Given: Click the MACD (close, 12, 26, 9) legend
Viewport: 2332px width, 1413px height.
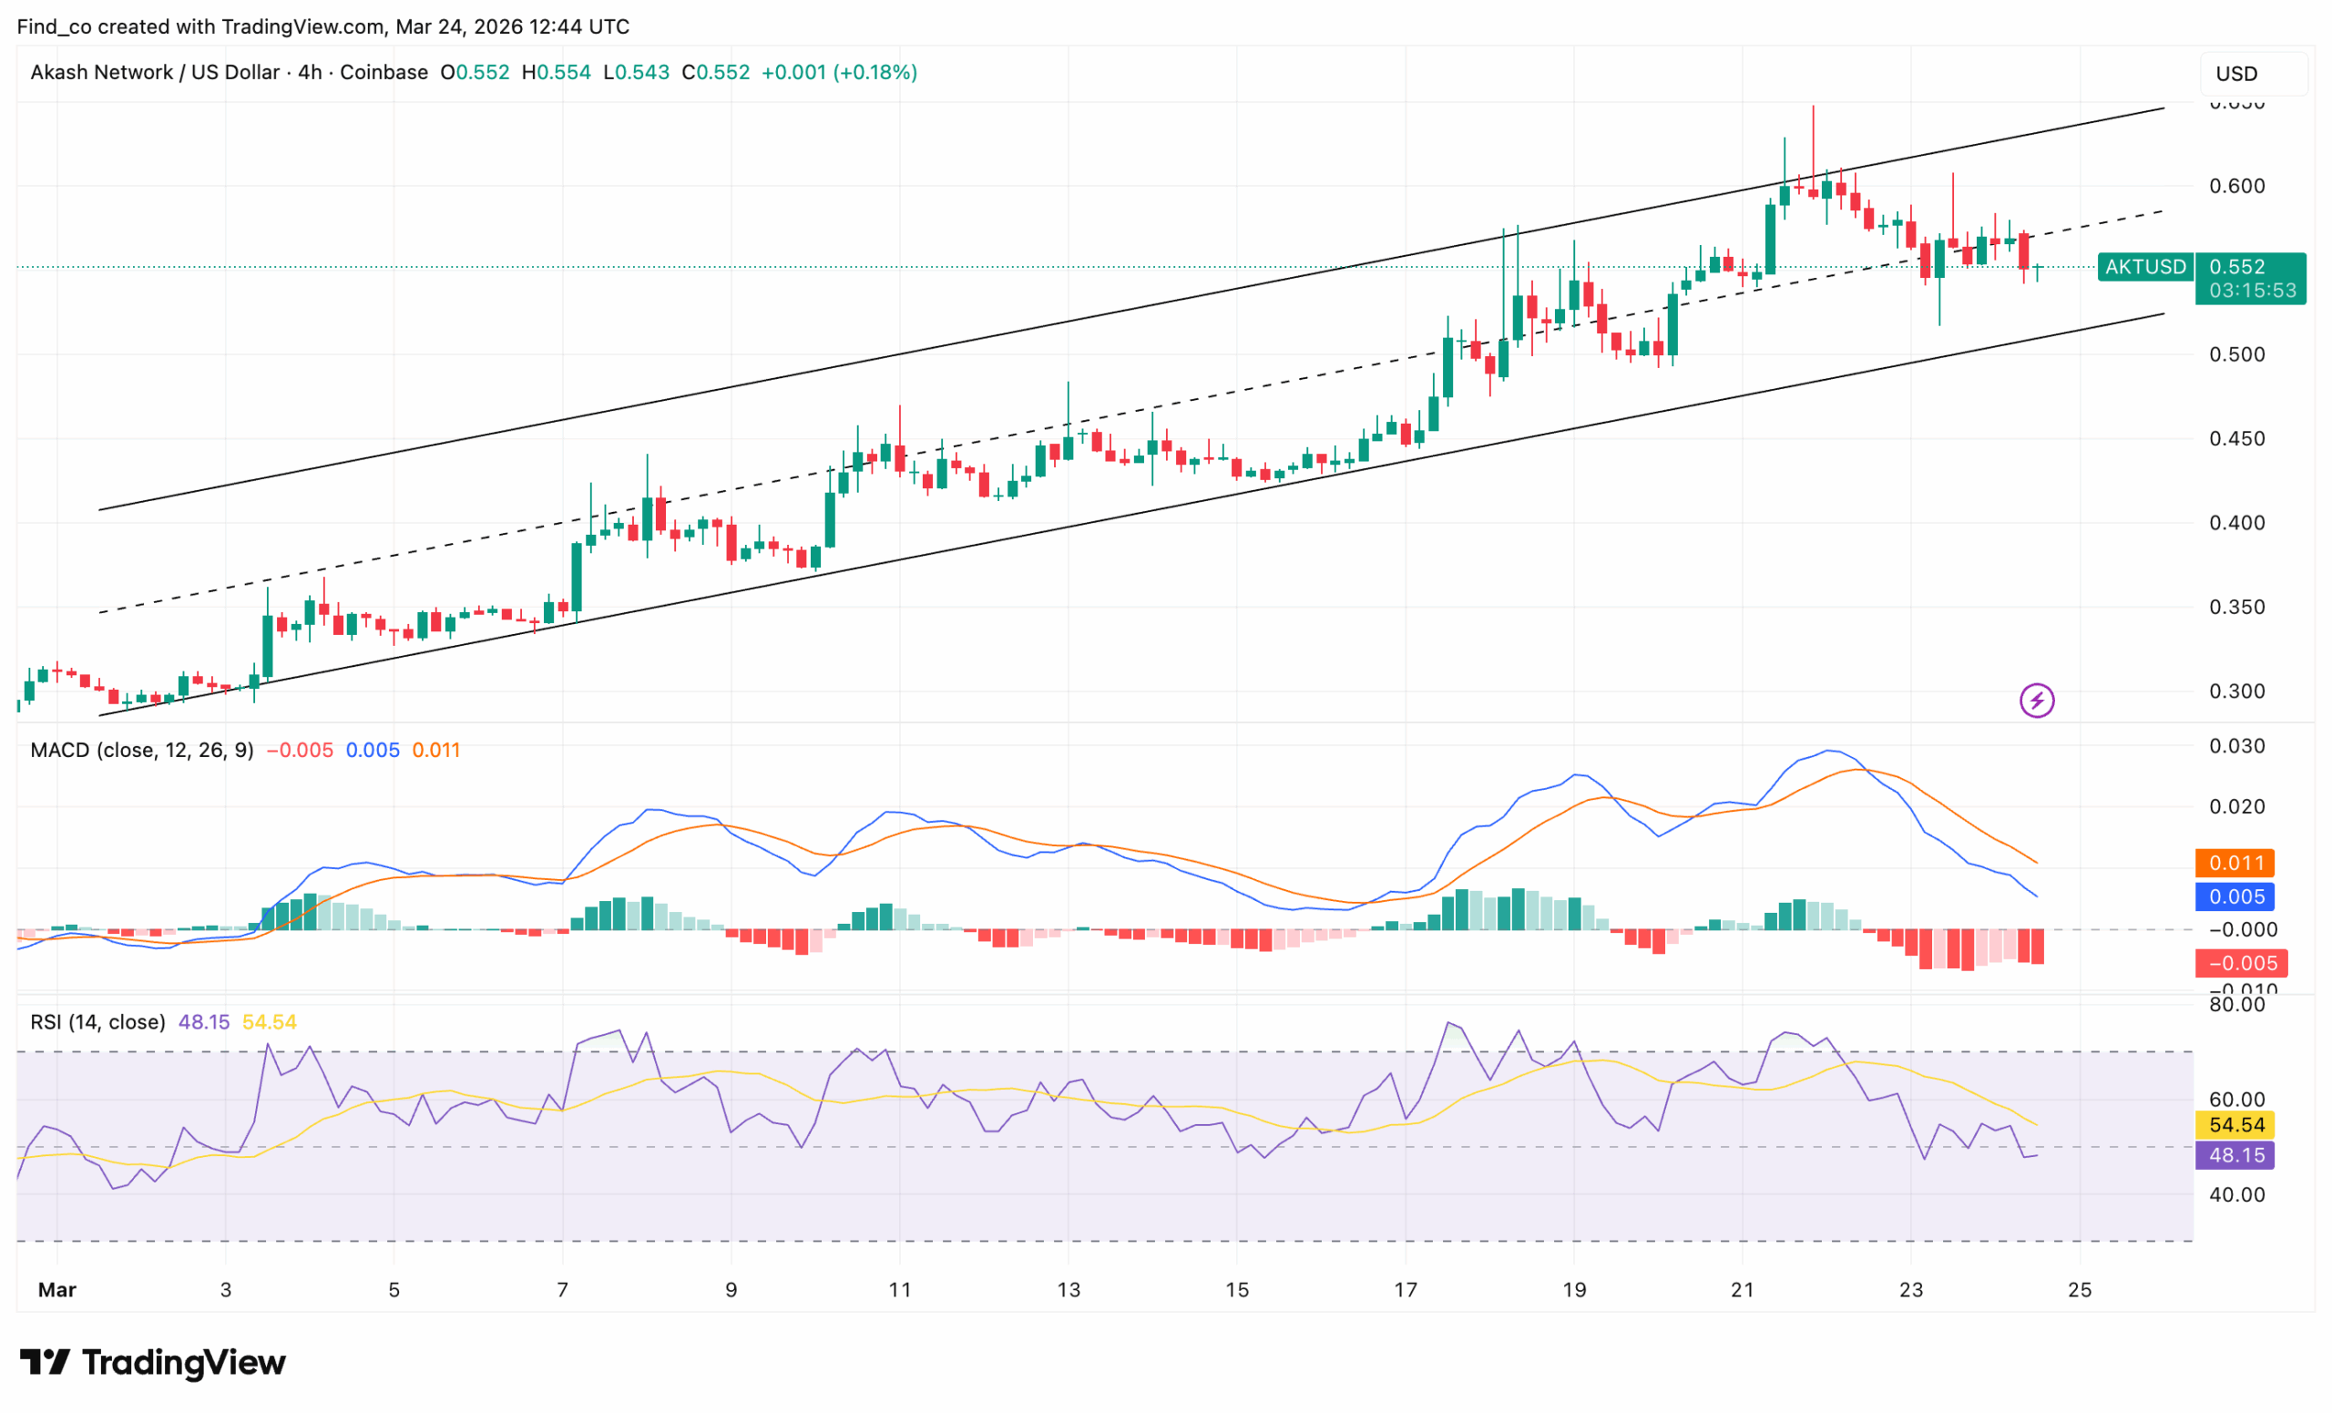Looking at the screenshot, I should pyautogui.click(x=142, y=751).
